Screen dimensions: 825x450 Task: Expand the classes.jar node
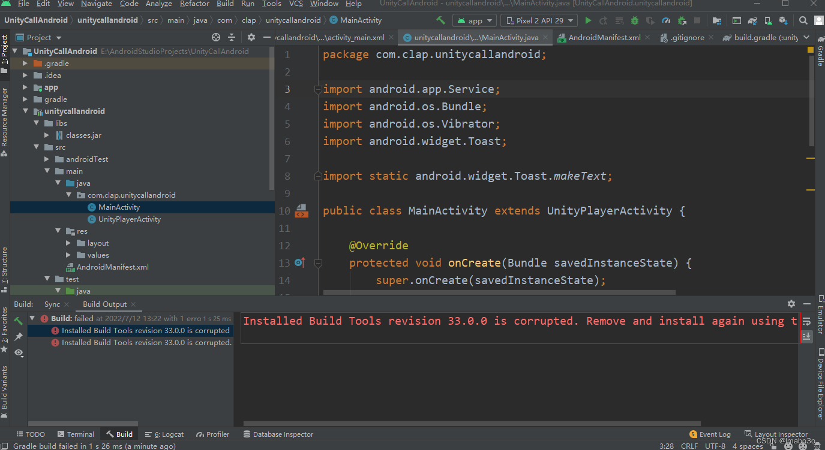click(x=47, y=135)
